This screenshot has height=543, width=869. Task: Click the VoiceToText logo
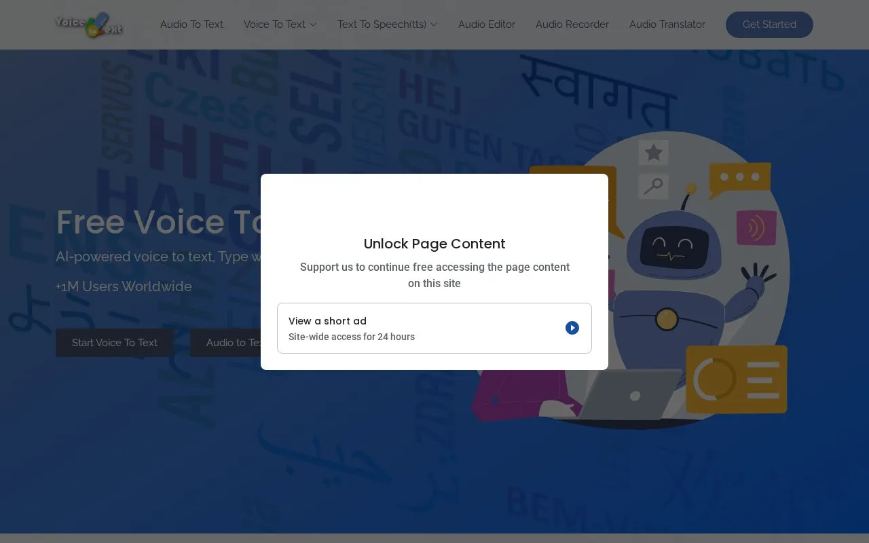tap(89, 24)
